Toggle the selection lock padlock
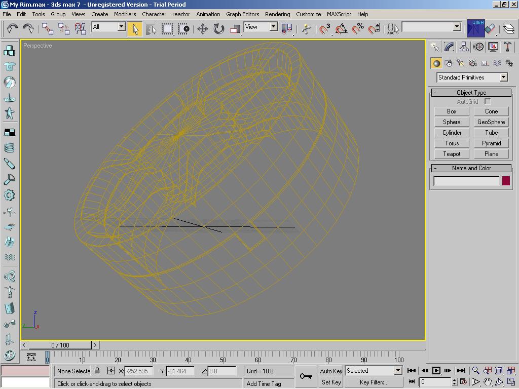Viewport: 519px width, 389px height. [x=97, y=370]
